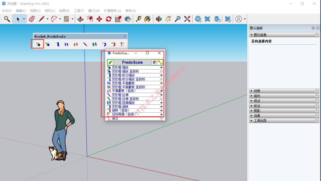321x181 pixels.
Task: Open the account profile dropdown
Action: (x=245, y=19)
